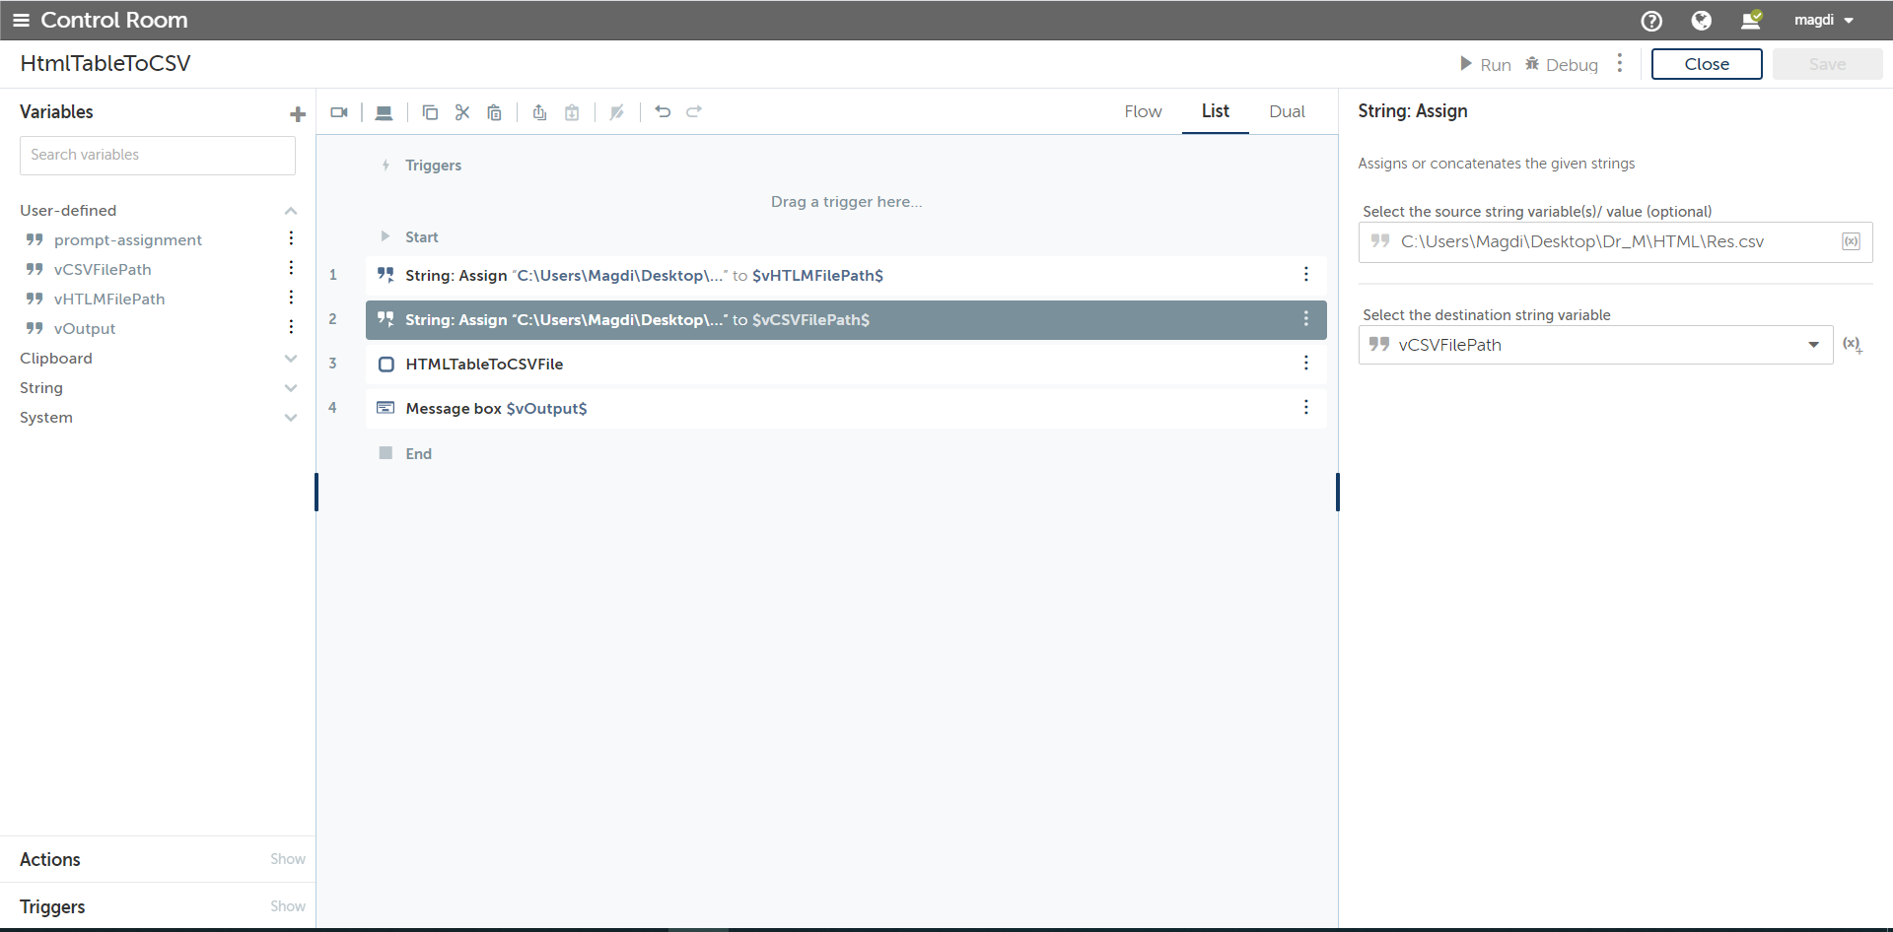This screenshot has width=1893, height=932.
Task: Start Debug mode for the bot
Action: (x=1562, y=64)
